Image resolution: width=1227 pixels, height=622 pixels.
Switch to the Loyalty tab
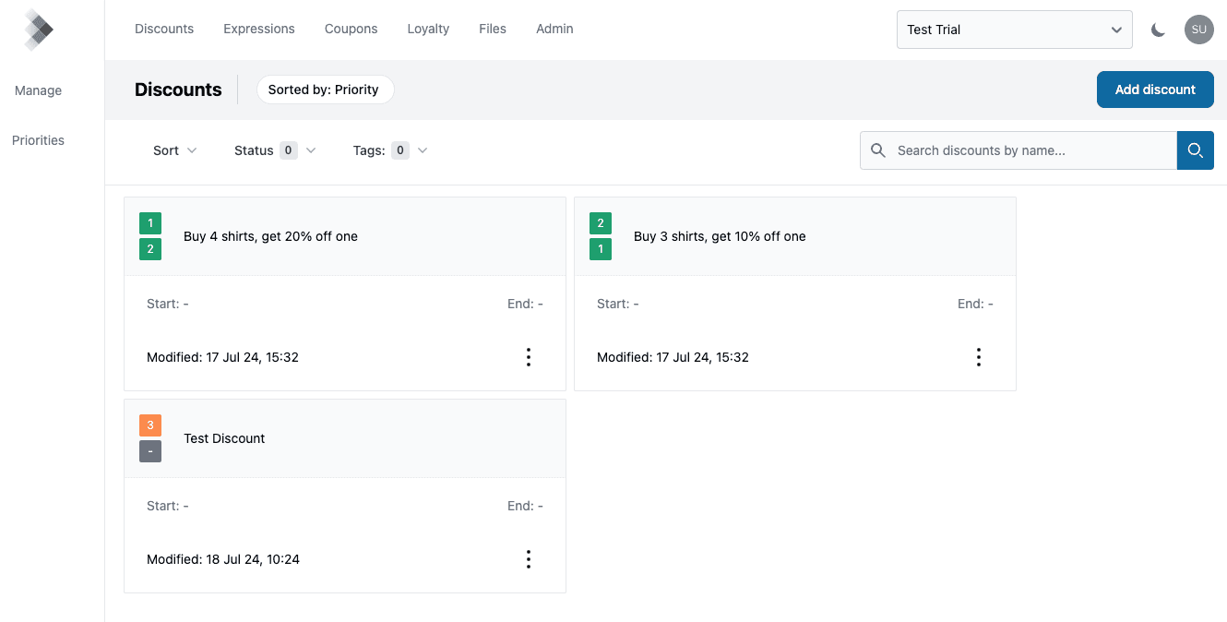click(428, 29)
